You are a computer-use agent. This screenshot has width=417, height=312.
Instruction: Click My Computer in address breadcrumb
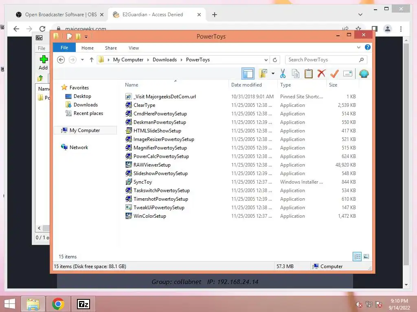pos(128,60)
